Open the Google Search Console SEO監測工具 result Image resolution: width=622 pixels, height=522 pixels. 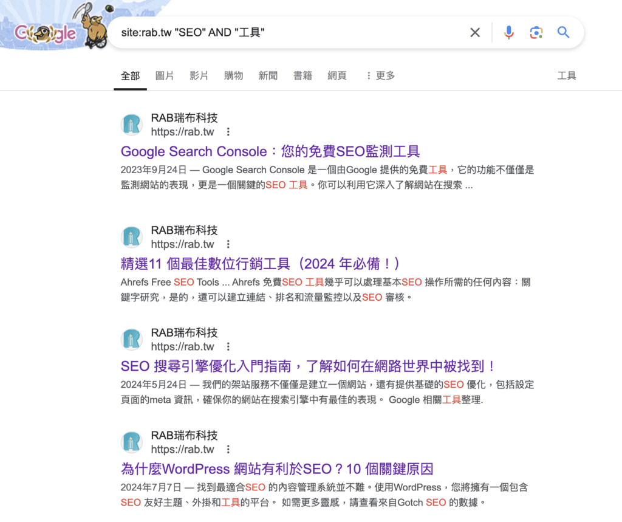click(271, 151)
